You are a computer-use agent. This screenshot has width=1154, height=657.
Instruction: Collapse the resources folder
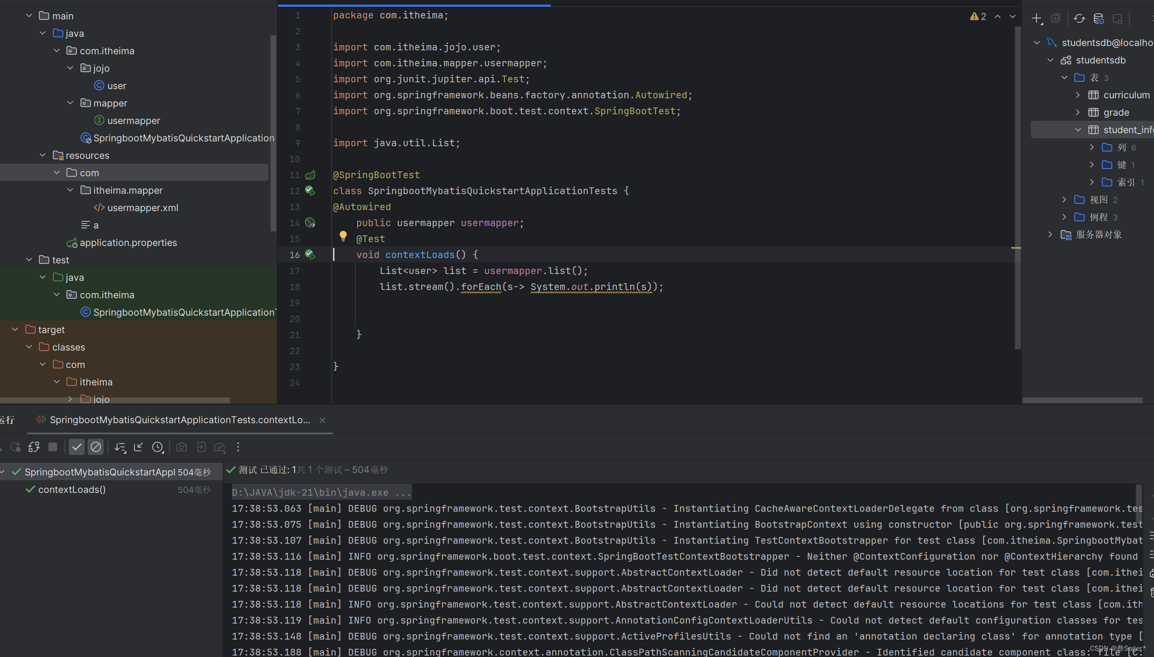click(x=43, y=155)
